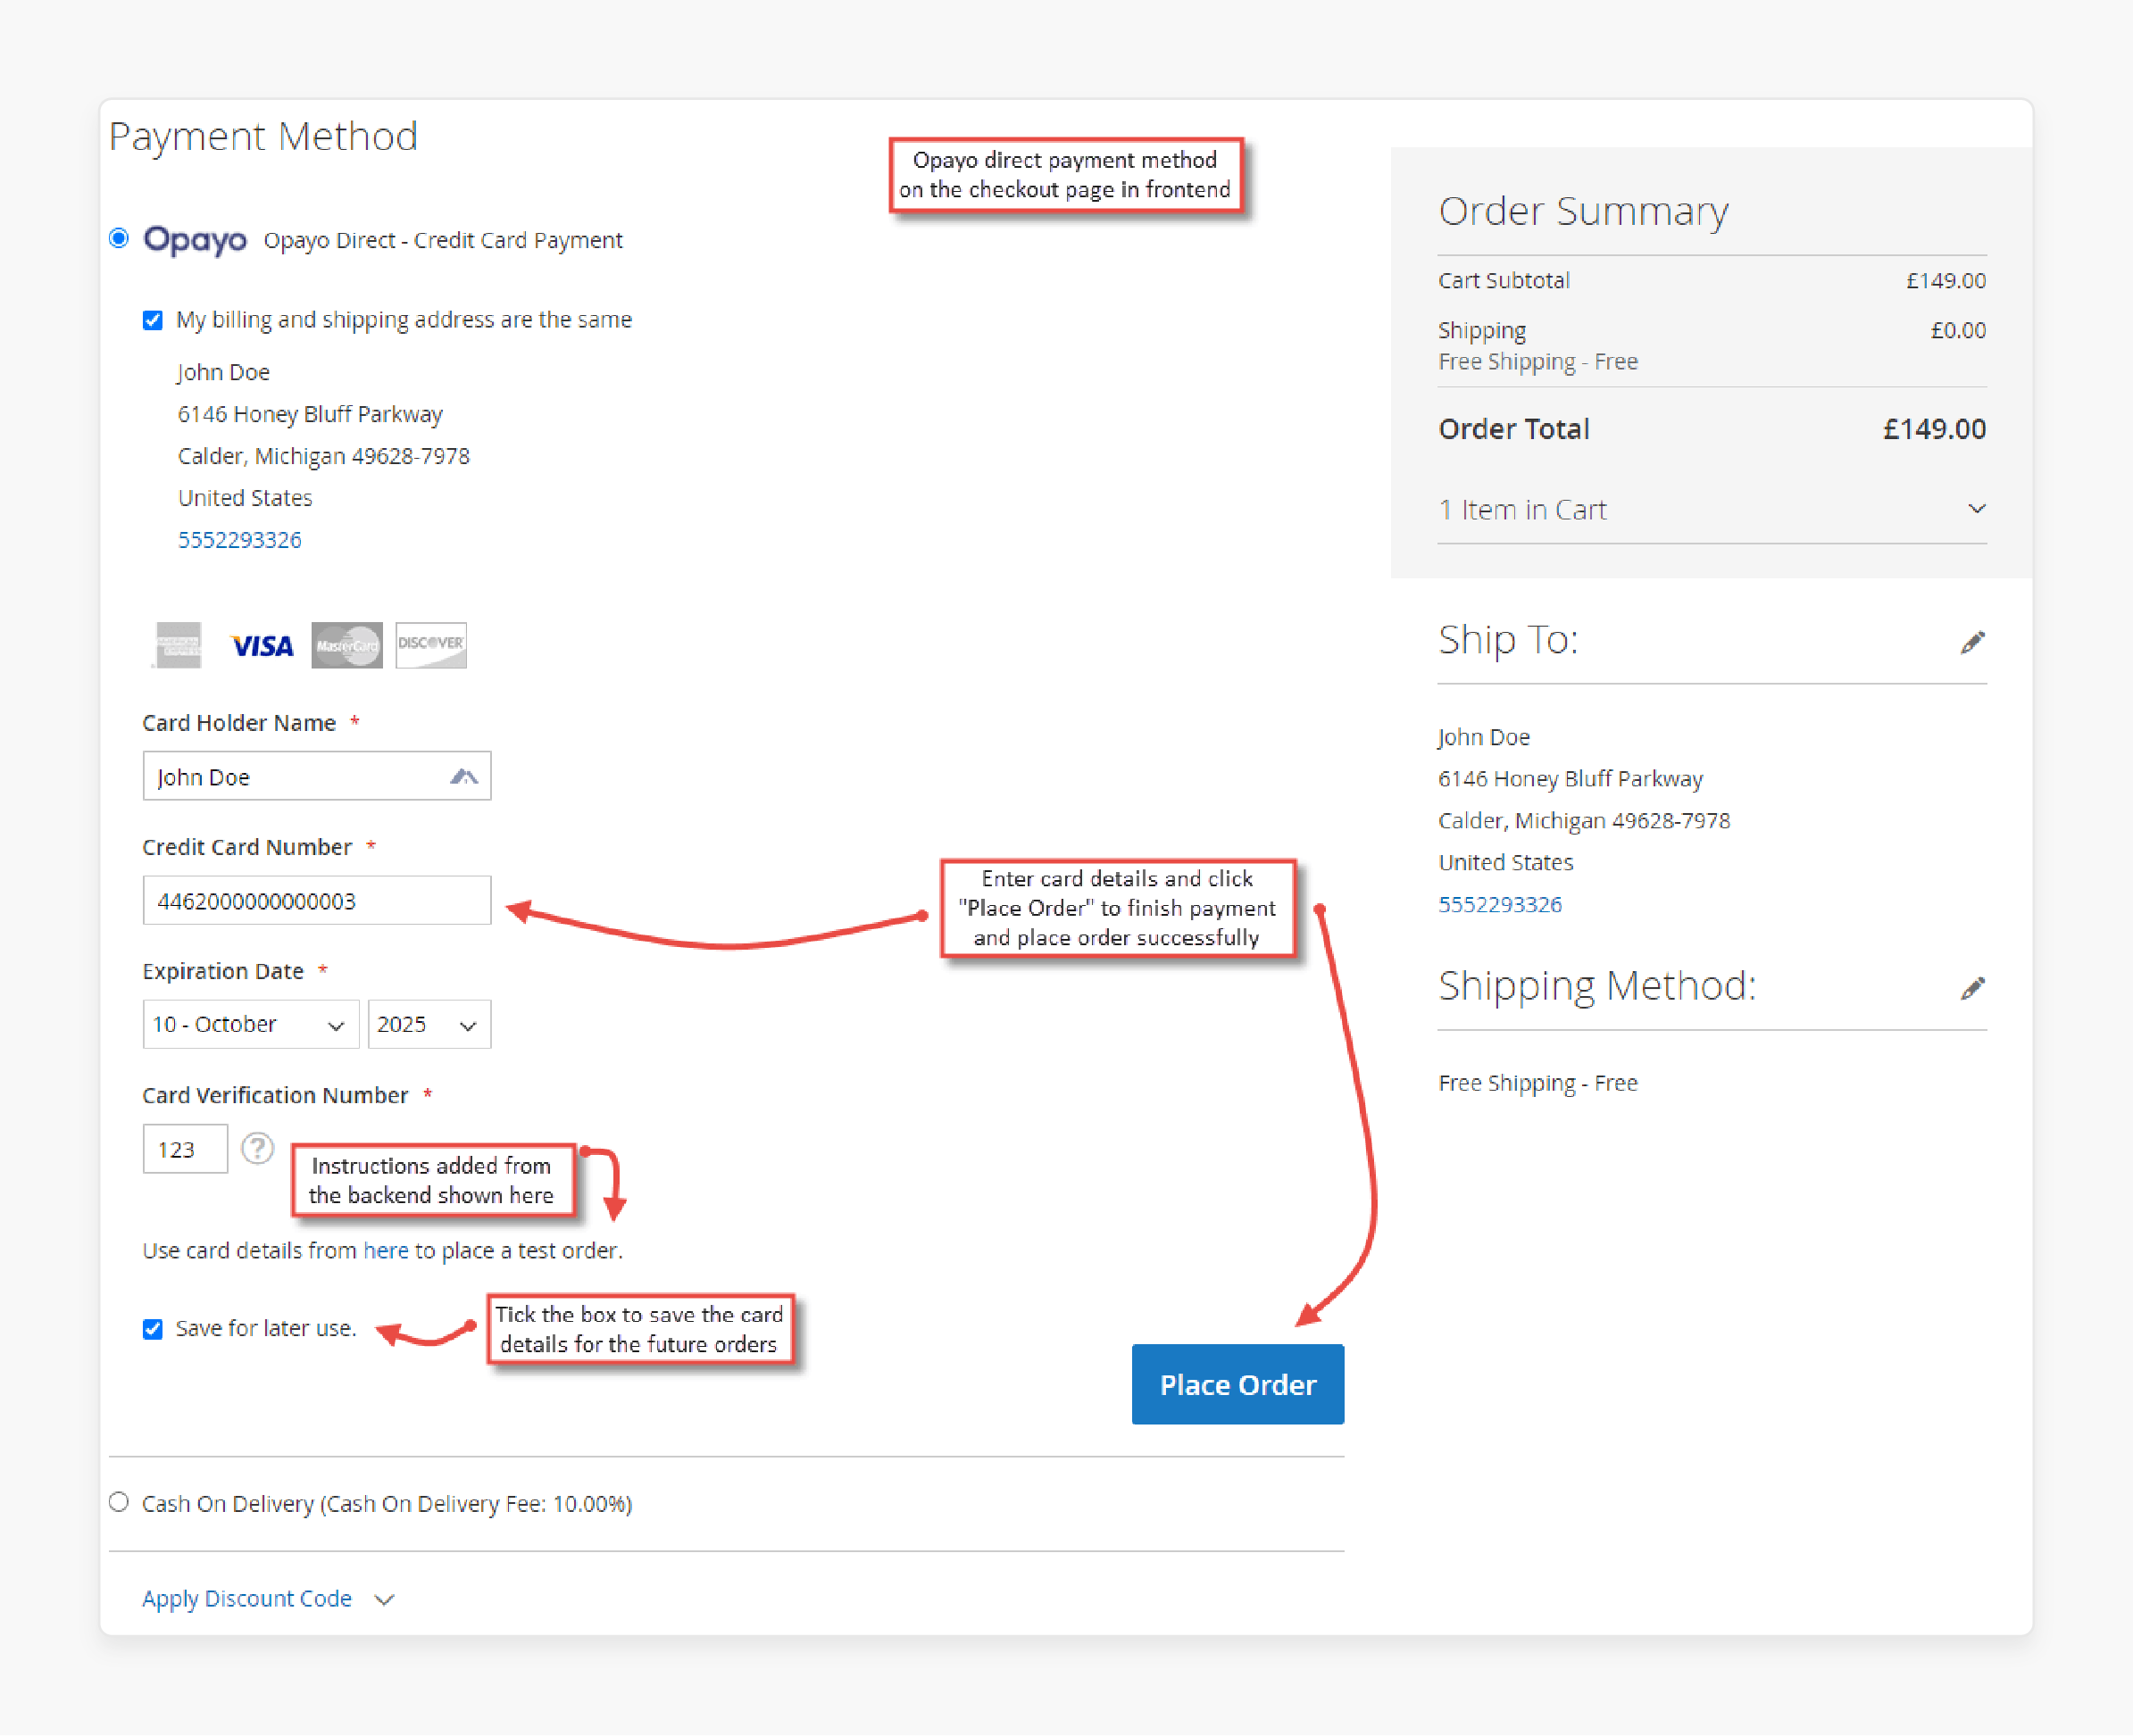Click the Cart Subtotal label
This screenshot has width=2133, height=1736.
(x=1504, y=281)
